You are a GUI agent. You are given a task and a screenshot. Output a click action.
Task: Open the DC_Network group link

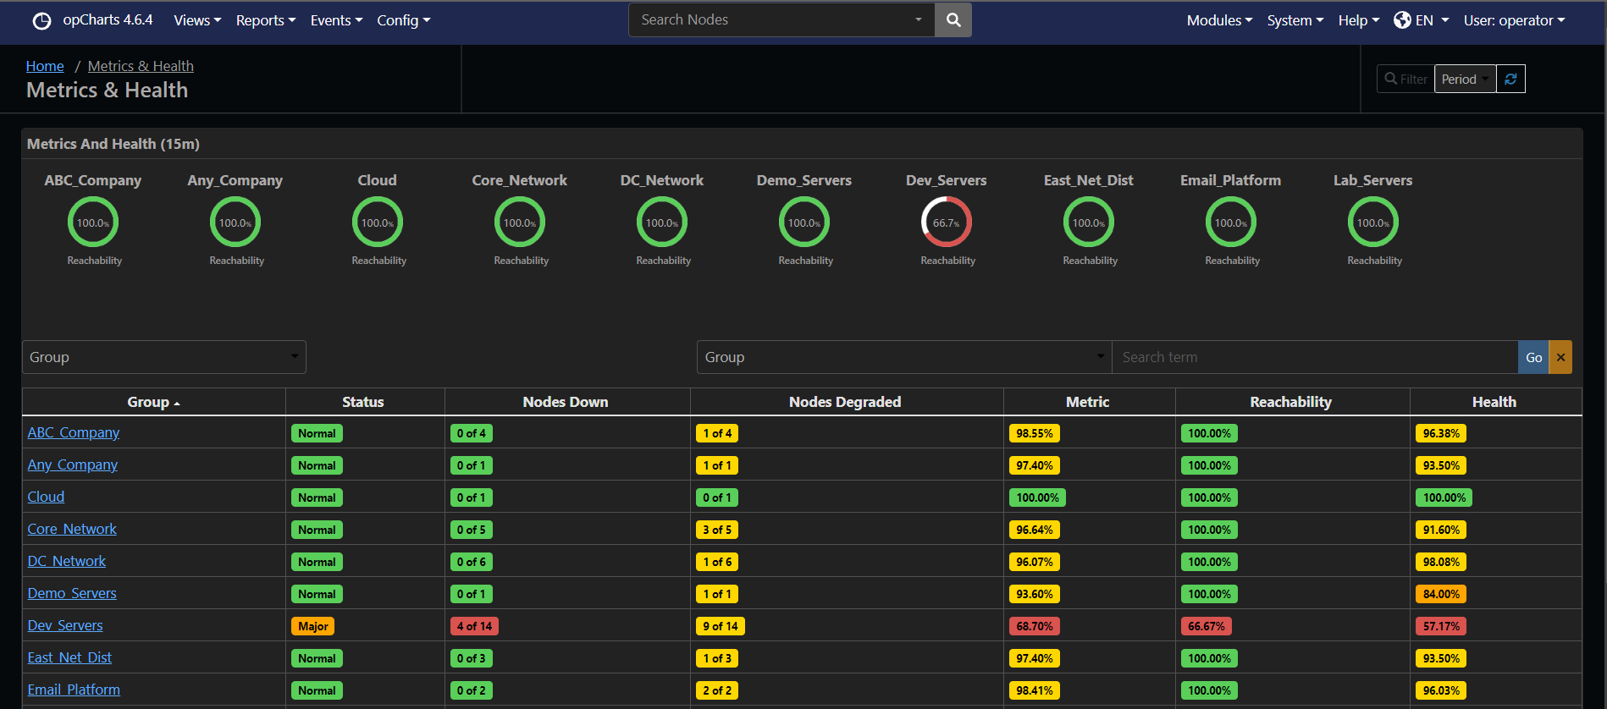coord(67,561)
